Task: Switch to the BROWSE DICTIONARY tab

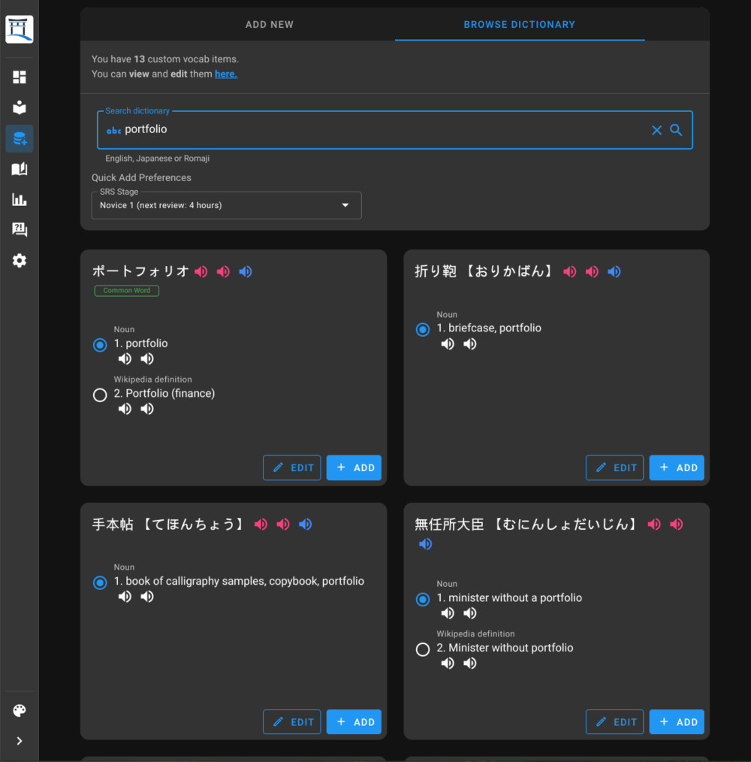Action: click(x=520, y=24)
